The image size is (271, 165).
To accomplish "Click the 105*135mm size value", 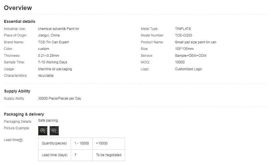I will click(x=184, y=49).
